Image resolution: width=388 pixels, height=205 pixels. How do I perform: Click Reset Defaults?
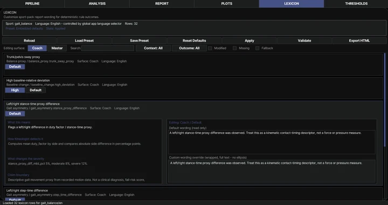(x=194, y=40)
